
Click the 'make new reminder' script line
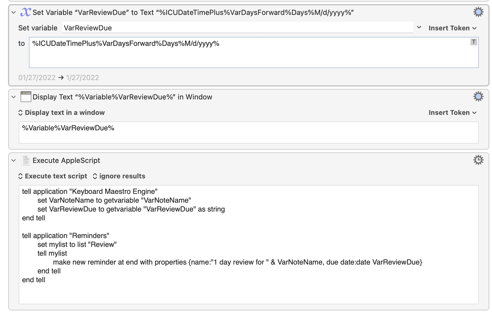pyautogui.click(x=238, y=262)
